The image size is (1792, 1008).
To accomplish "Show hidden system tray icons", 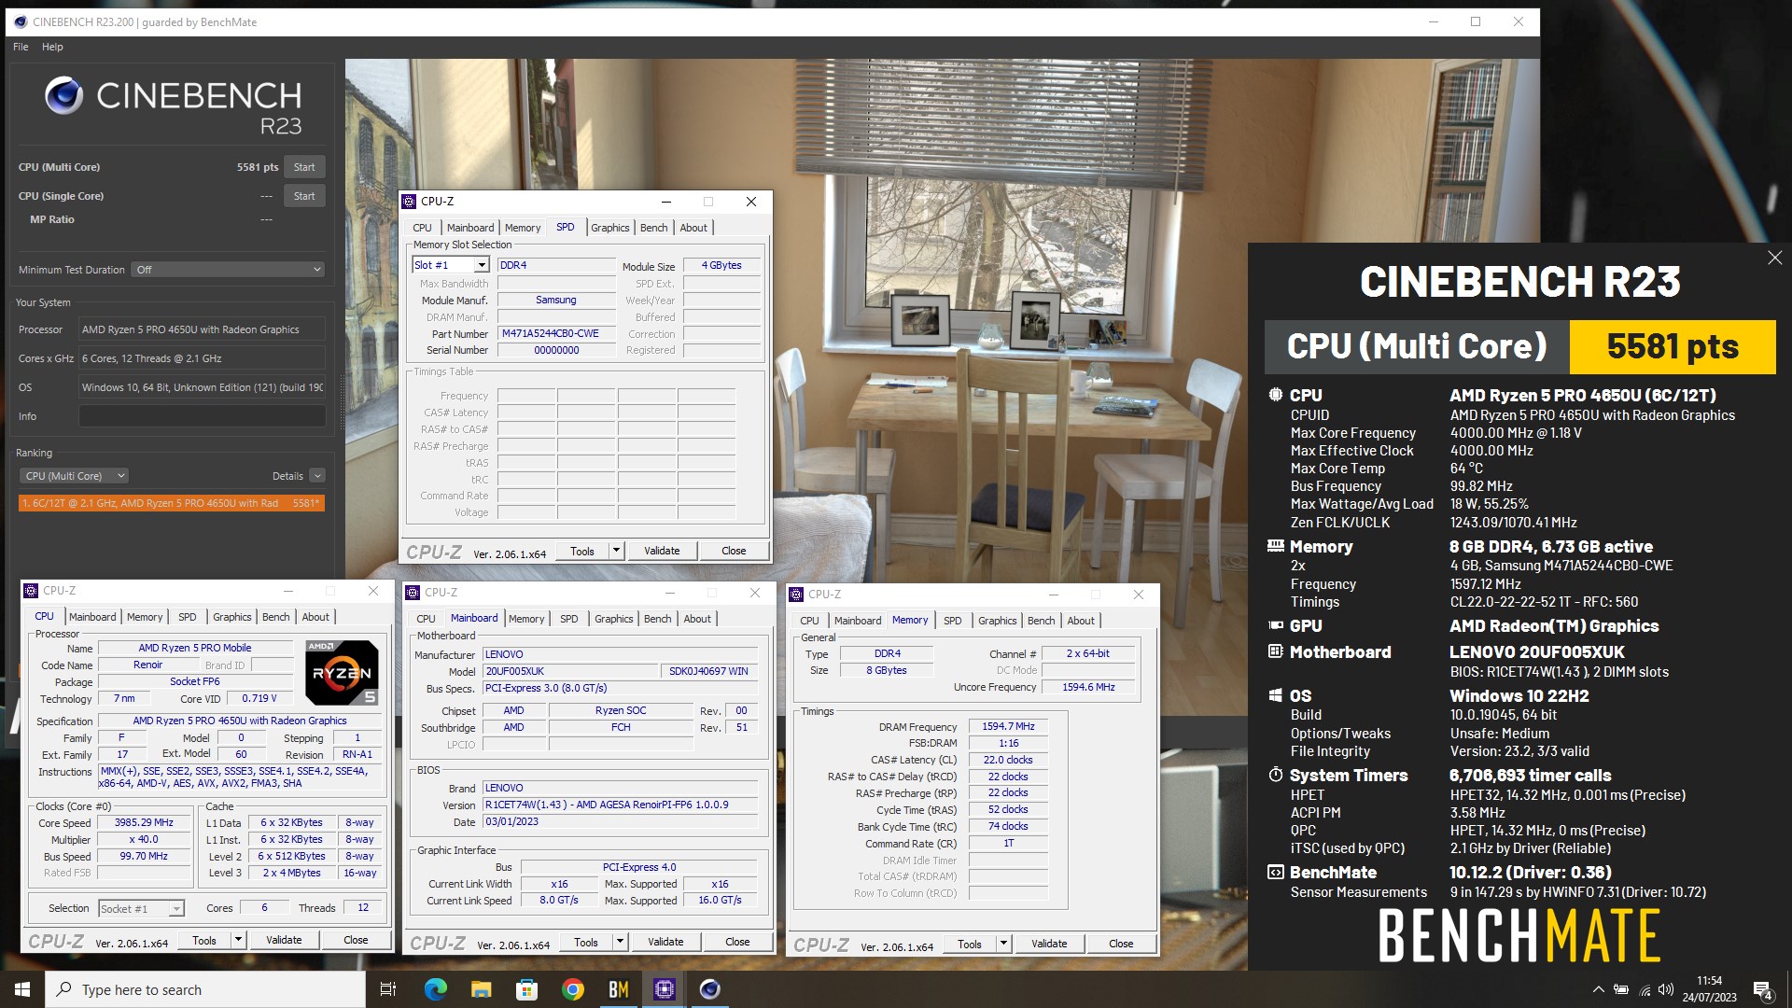I will 1598,989.
